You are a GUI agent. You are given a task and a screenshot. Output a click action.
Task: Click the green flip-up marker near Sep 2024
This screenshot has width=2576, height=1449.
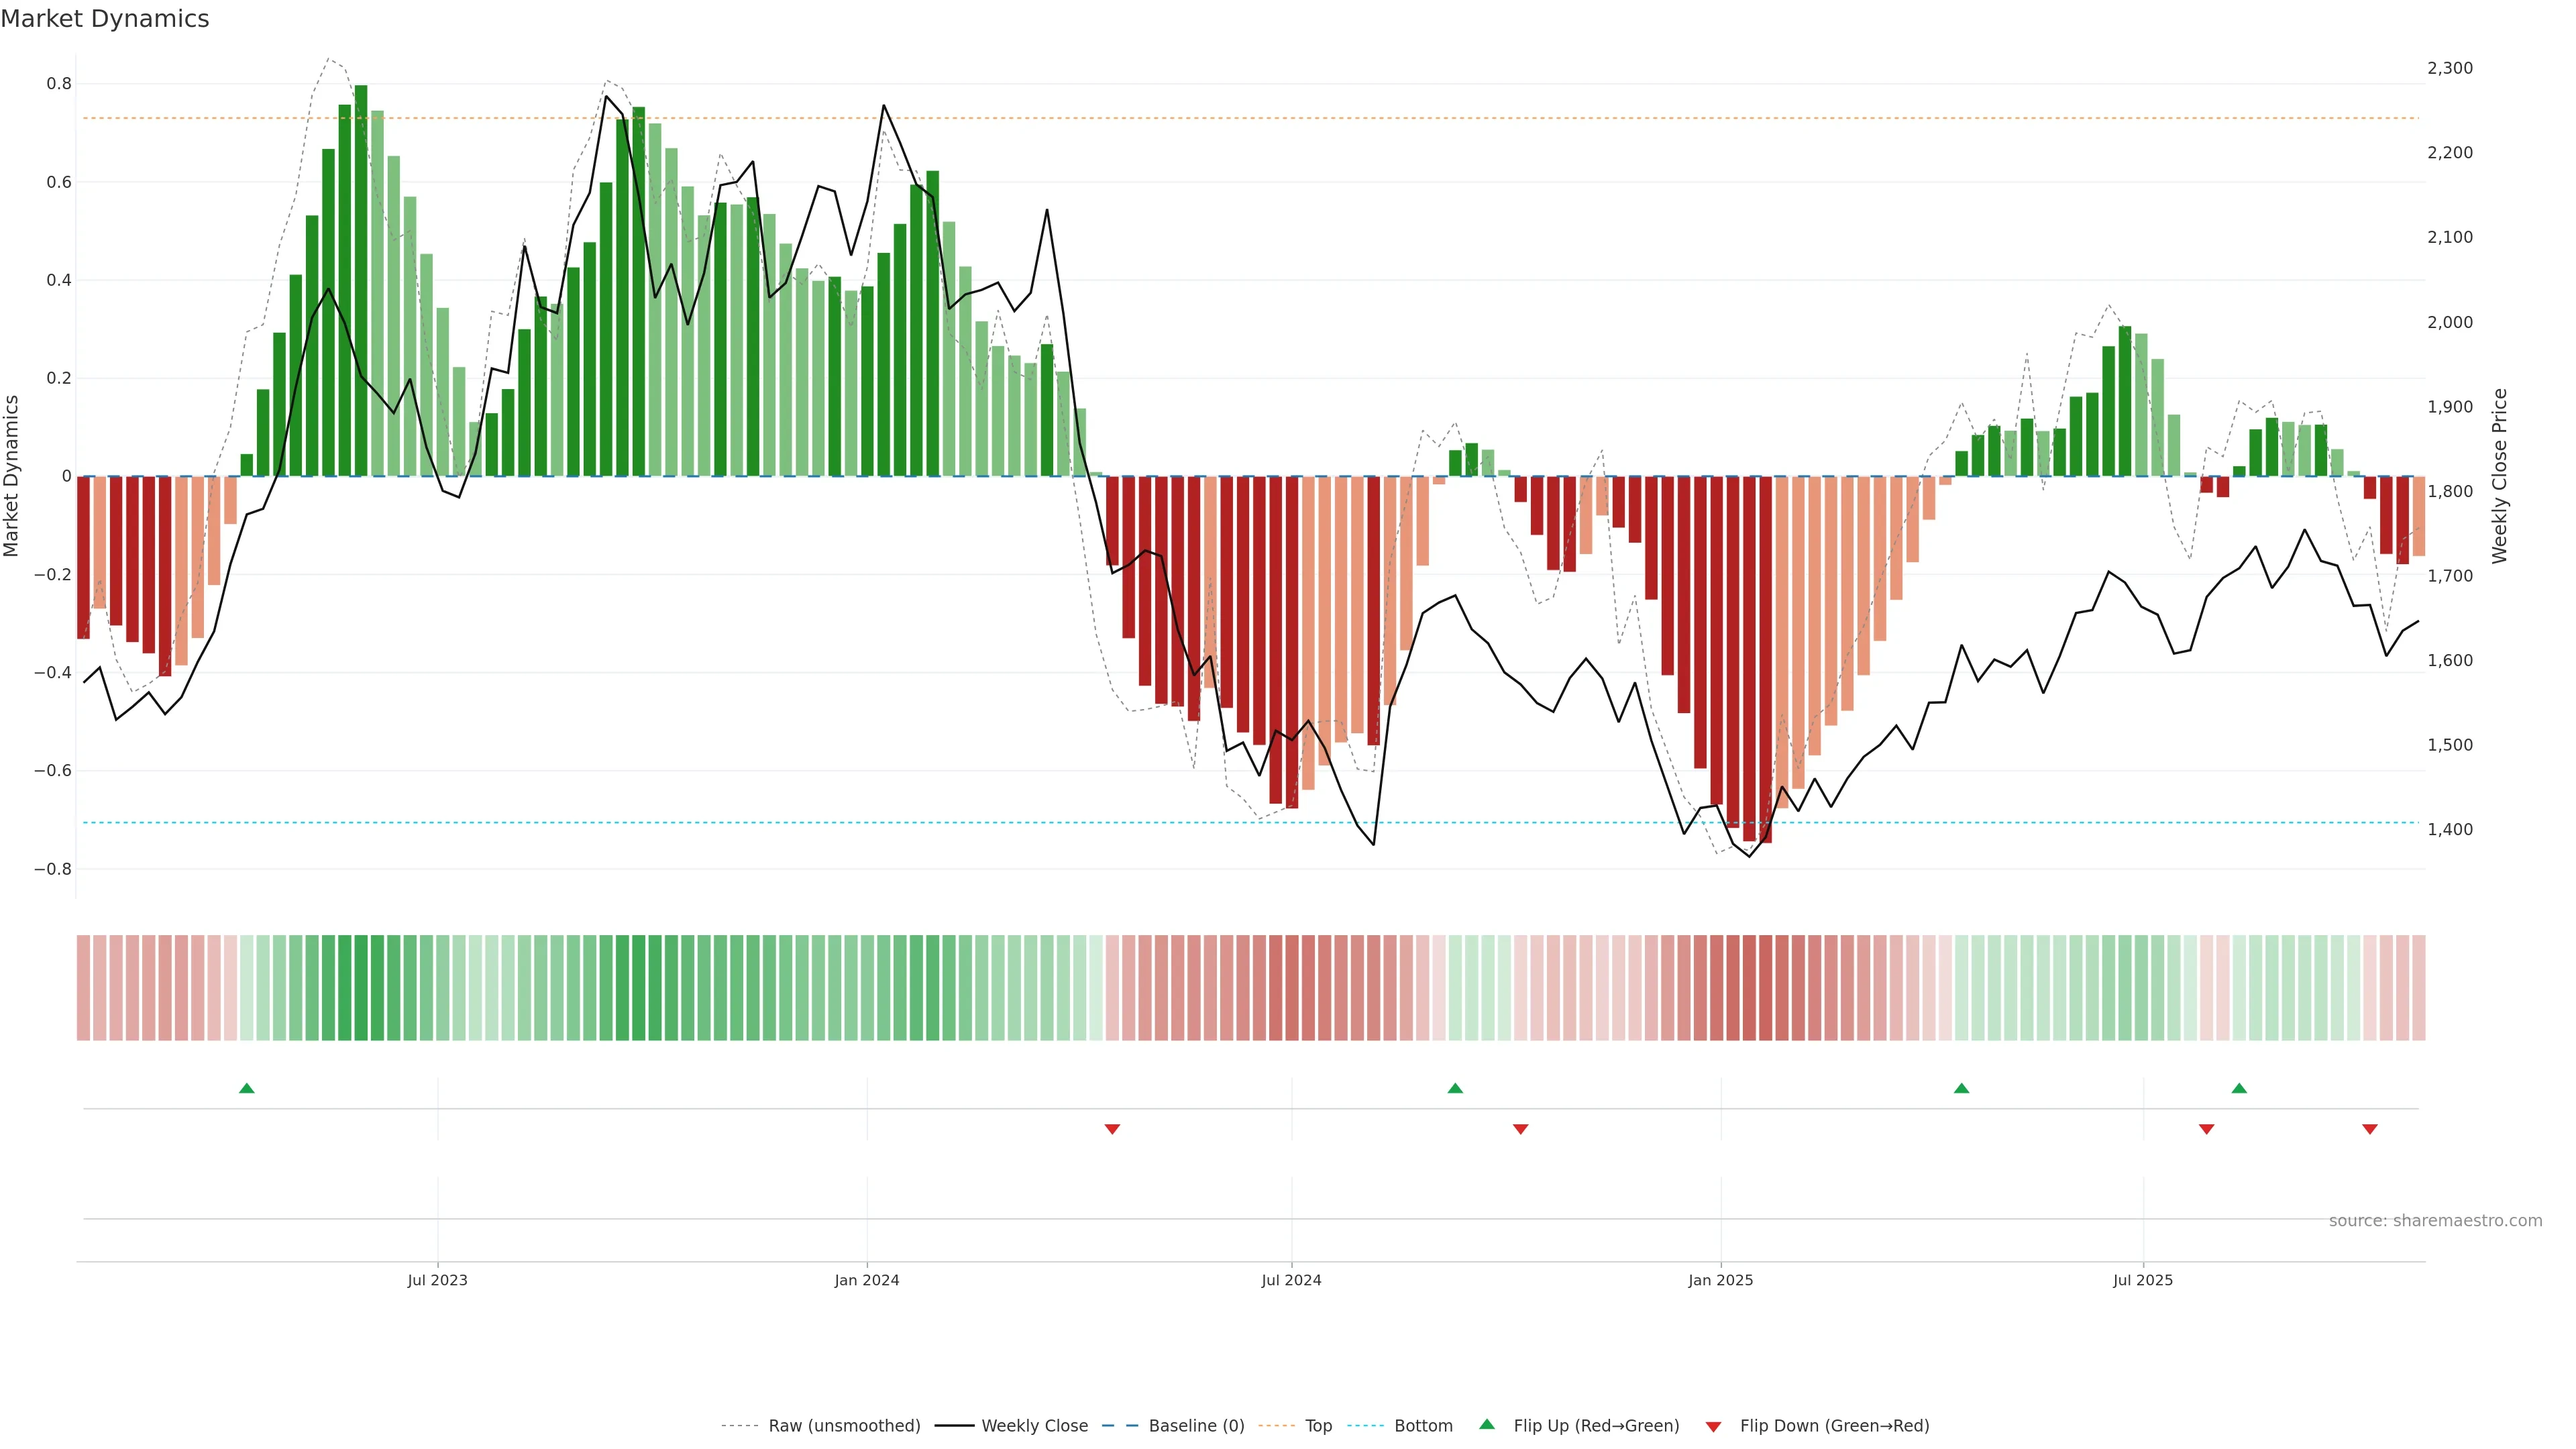point(1455,1088)
